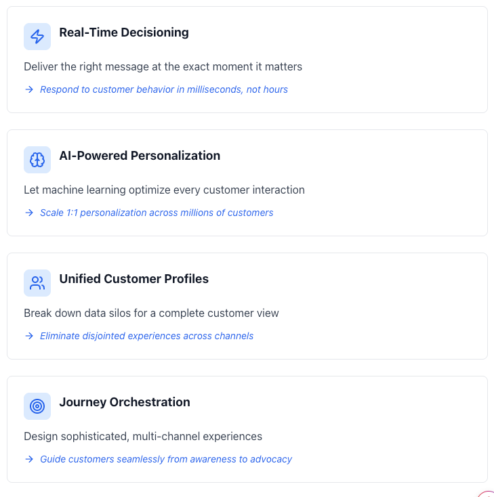The width and height of the screenshot is (494, 497).
Task: Open 'Respond to customer behavior in milliseconds' link
Action: tap(164, 89)
